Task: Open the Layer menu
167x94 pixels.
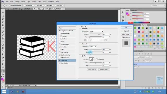Action: [x=23, y=2]
